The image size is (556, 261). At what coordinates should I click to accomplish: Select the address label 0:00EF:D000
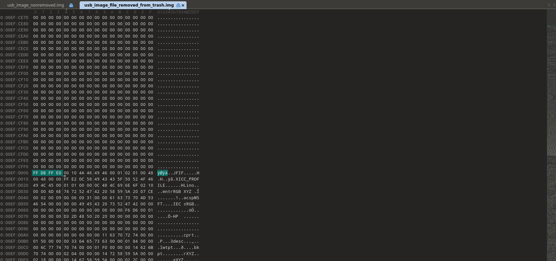point(14,173)
